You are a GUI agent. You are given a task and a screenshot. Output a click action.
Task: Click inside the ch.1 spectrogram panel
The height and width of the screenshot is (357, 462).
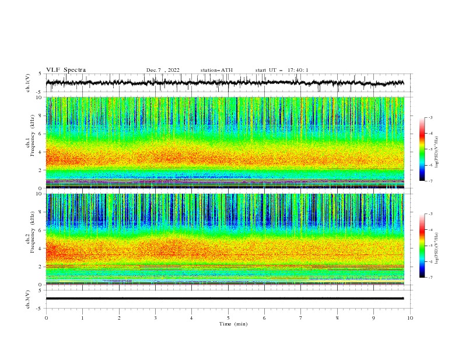coord(225,142)
